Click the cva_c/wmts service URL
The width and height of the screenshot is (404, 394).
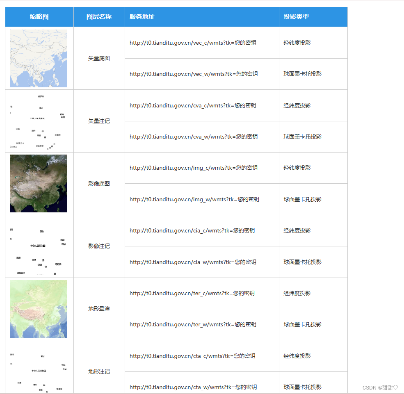tap(193, 106)
